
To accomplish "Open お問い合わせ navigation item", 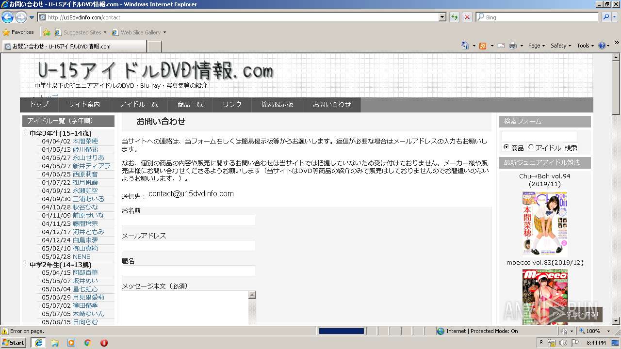I will (332, 105).
